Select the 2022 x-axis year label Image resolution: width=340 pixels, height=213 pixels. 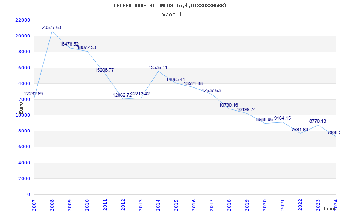click(x=300, y=205)
